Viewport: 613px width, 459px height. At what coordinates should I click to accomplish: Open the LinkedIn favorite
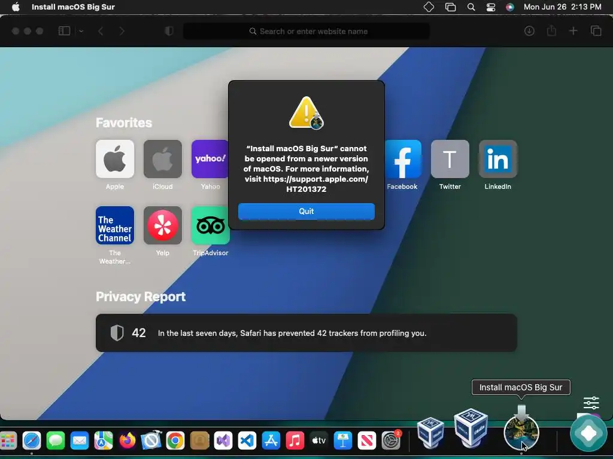(x=497, y=159)
